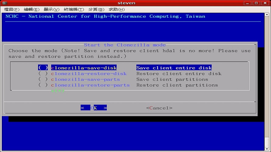Open the 終端機(T) menu
The height and width of the screenshot is (152, 271).
tap(74, 9)
